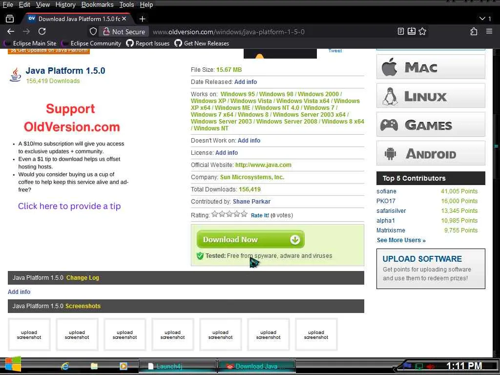Reload the page with the refresh icon
This screenshot has width=500, height=375.
pos(42,31)
